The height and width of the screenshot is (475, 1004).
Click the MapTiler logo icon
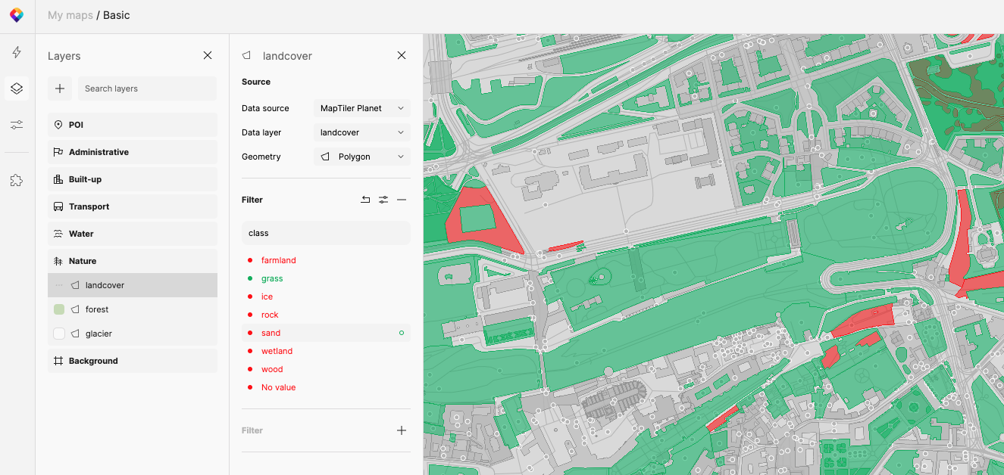click(x=17, y=16)
